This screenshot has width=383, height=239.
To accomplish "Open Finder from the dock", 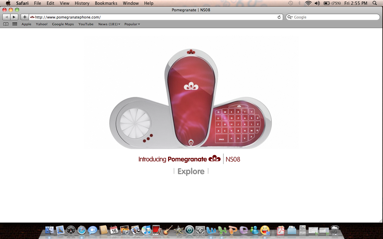I will (x=49, y=230).
